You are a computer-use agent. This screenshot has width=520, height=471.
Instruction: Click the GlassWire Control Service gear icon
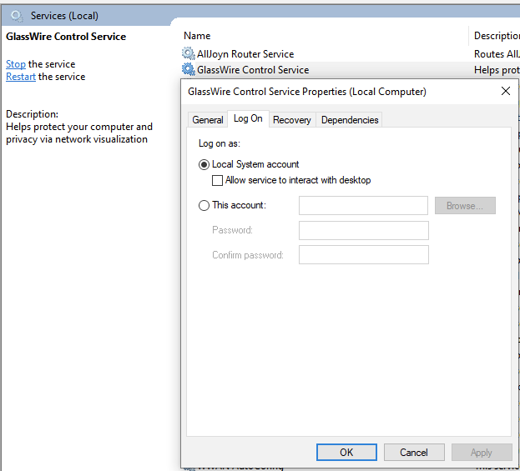pos(188,69)
